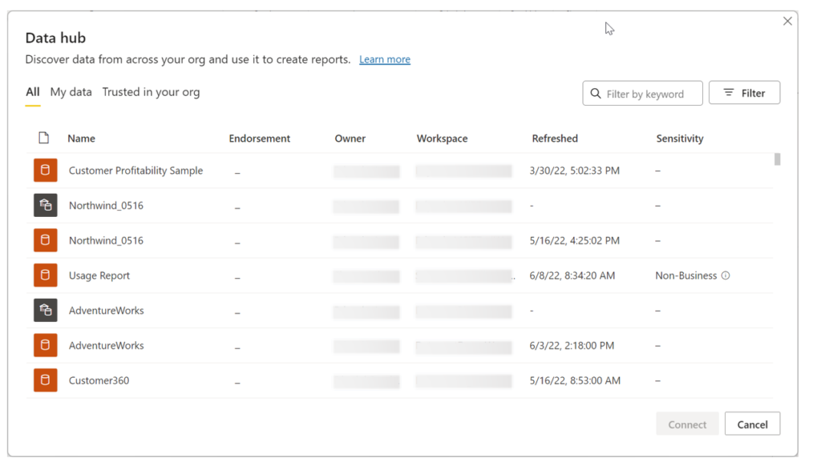The width and height of the screenshot is (821, 466).
Task: Click refresh time 5/16/22, 8:53:00 AM
Action: click(575, 381)
